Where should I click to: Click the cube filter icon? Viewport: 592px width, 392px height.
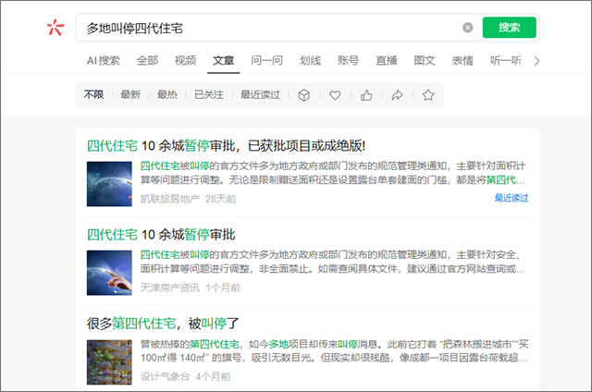304,95
